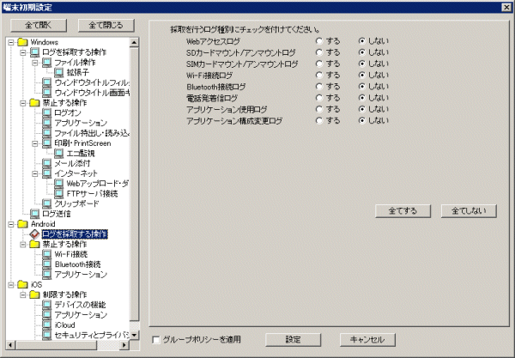Set Wi-Fi接続ログ to しない
Screen dimensions: 515x358
click(x=363, y=75)
